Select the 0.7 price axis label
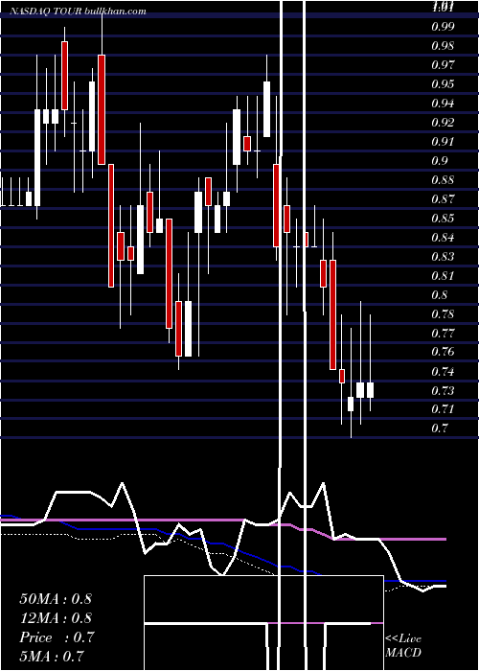The width and height of the screenshot is (479, 671). click(x=440, y=428)
